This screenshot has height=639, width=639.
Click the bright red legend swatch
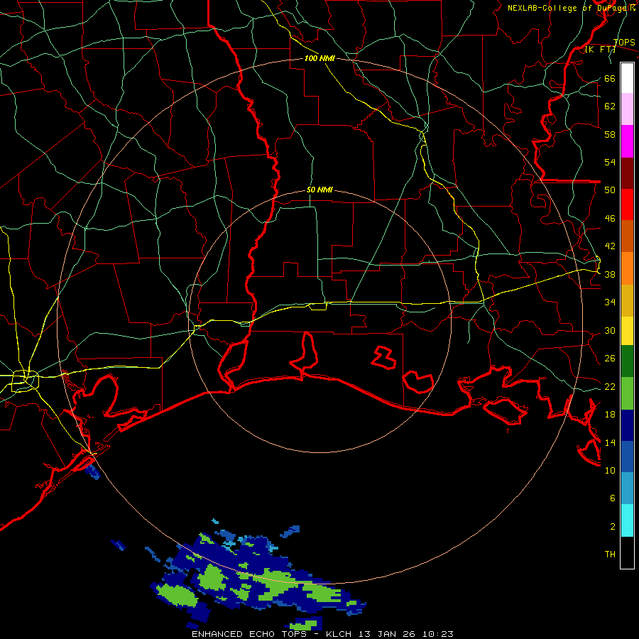(627, 204)
